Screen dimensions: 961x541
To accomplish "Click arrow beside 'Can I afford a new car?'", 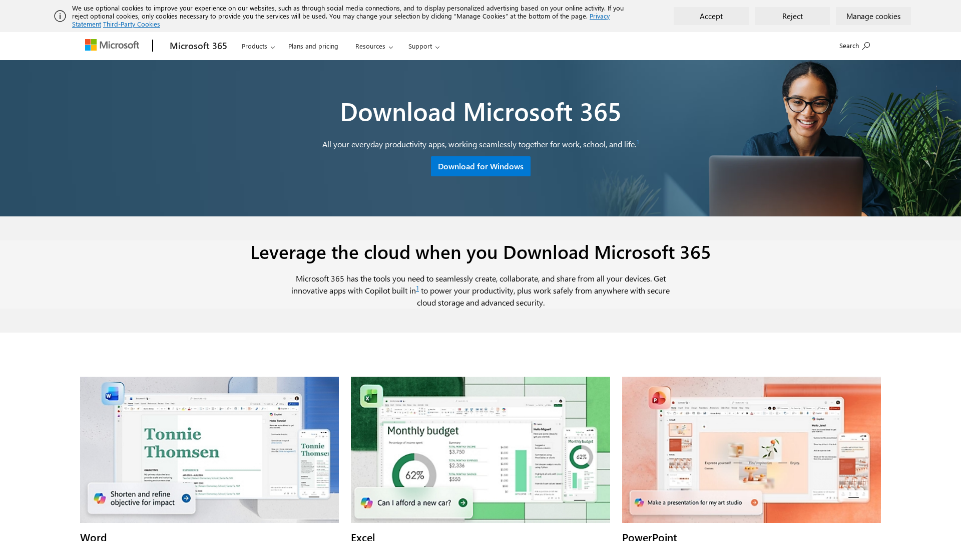I will pyautogui.click(x=463, y=502).
